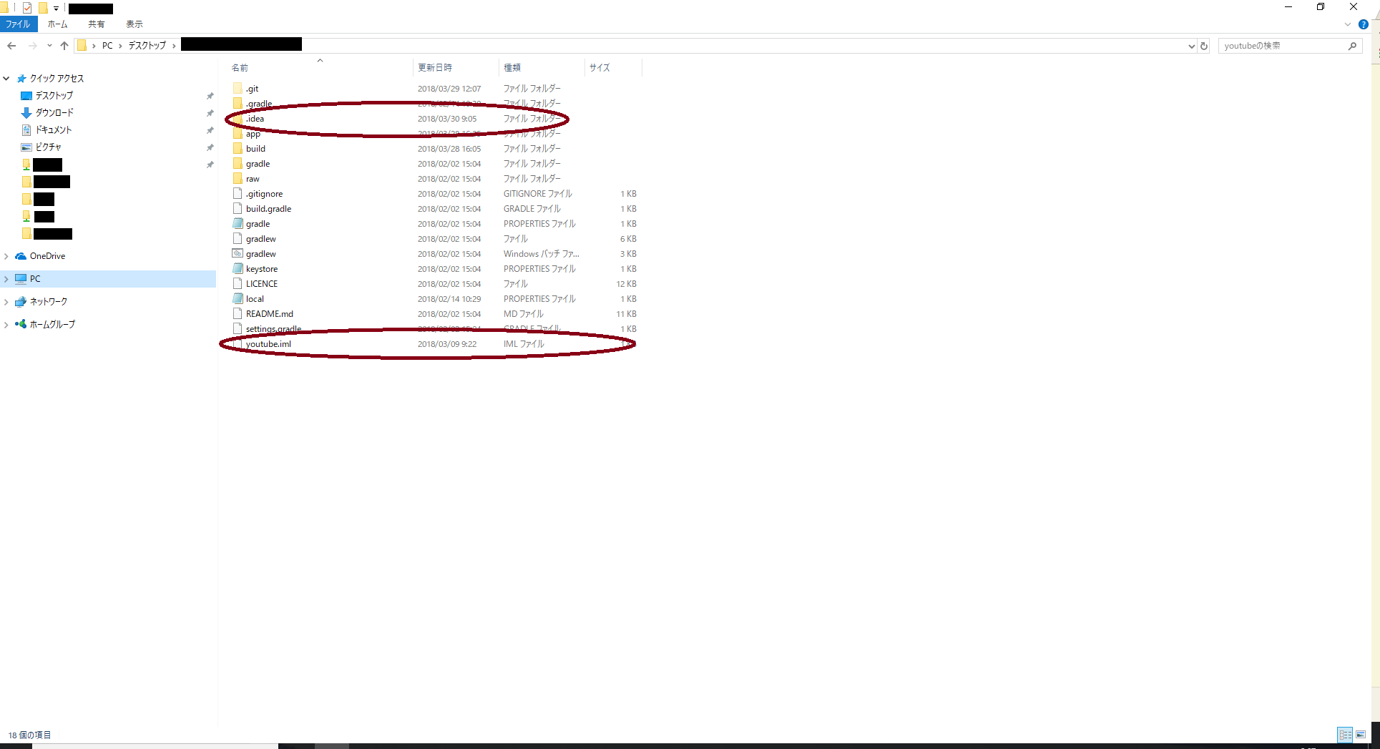Go forward with the forward arrow
The height and width of the screenshot is (749, 1380).
tap(32, 46)
